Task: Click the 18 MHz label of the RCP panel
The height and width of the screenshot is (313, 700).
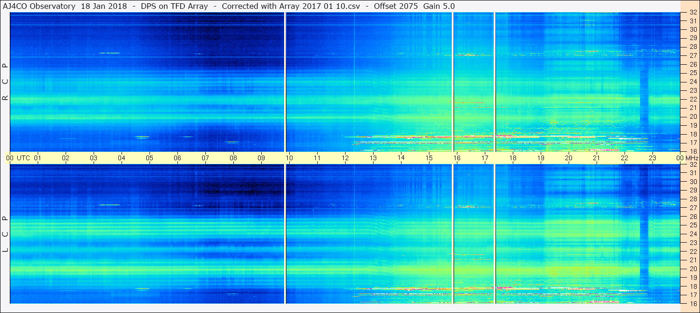Action: tap(693, 134)
